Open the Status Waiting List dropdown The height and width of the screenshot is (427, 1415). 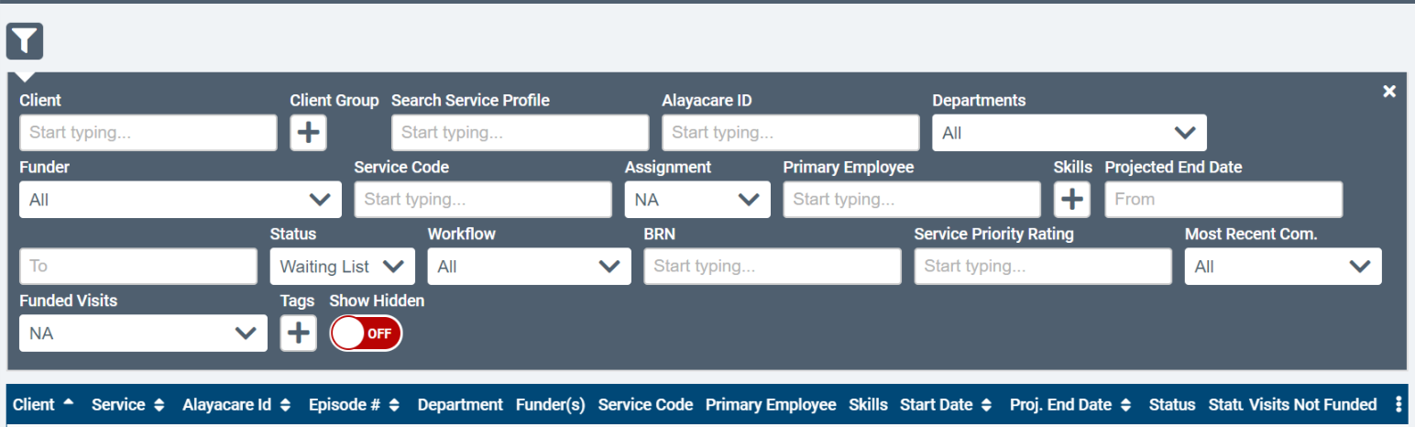tap(342, 267)
